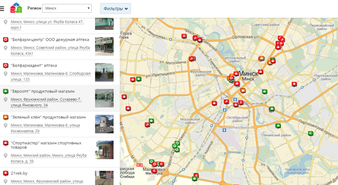The image size is (338, 185).
Task: Click the colorful houses site logo
Action: click(16, 8)
